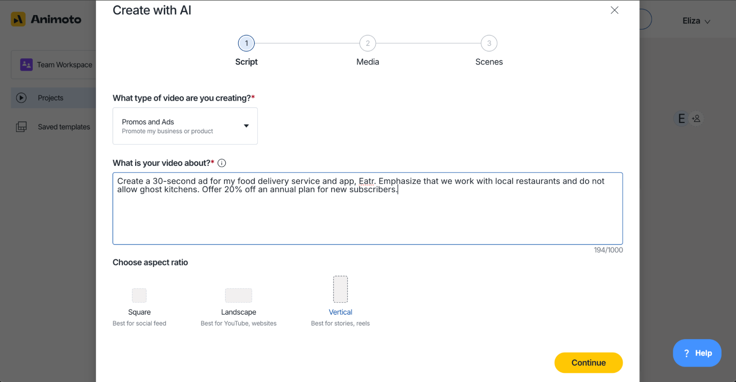Expand the Eliza account menu

[695, 21]
